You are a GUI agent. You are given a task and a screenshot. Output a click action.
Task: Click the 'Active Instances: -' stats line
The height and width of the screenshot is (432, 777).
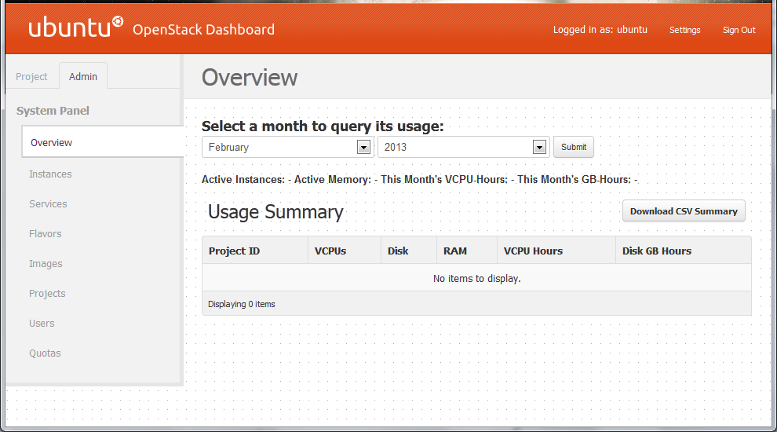tap(420, 180)
